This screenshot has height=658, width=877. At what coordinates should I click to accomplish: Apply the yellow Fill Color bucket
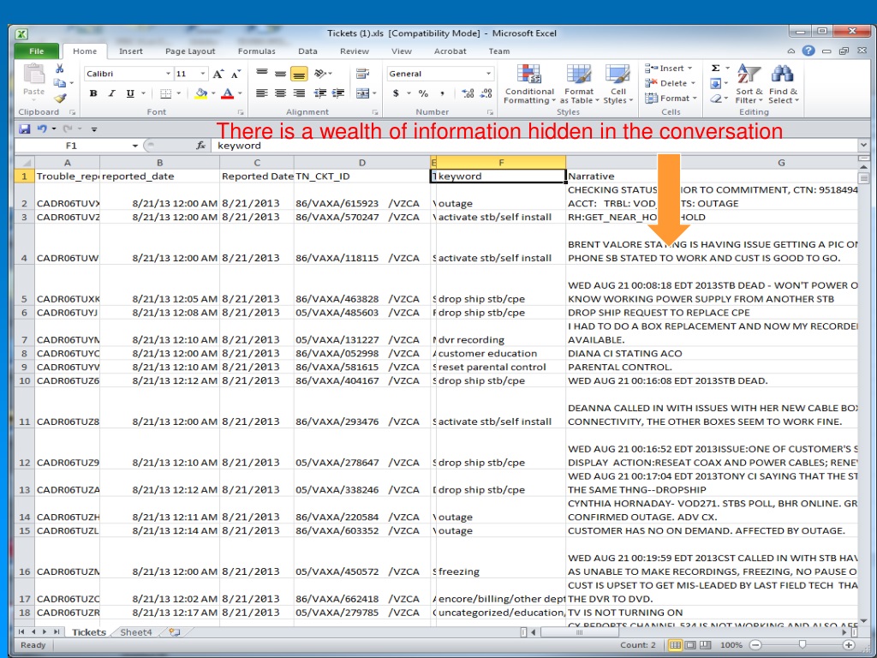tap(200, 93)
